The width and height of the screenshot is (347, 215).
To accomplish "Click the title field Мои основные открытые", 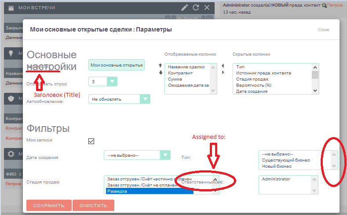I will (x=117, y=65).
